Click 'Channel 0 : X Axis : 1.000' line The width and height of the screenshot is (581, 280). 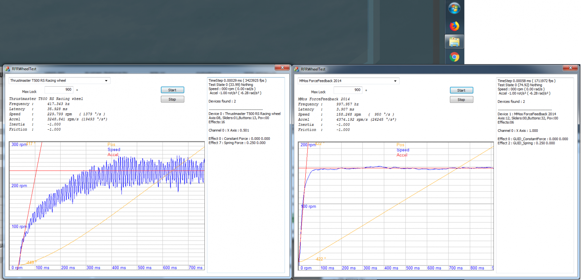click(518, 131)
